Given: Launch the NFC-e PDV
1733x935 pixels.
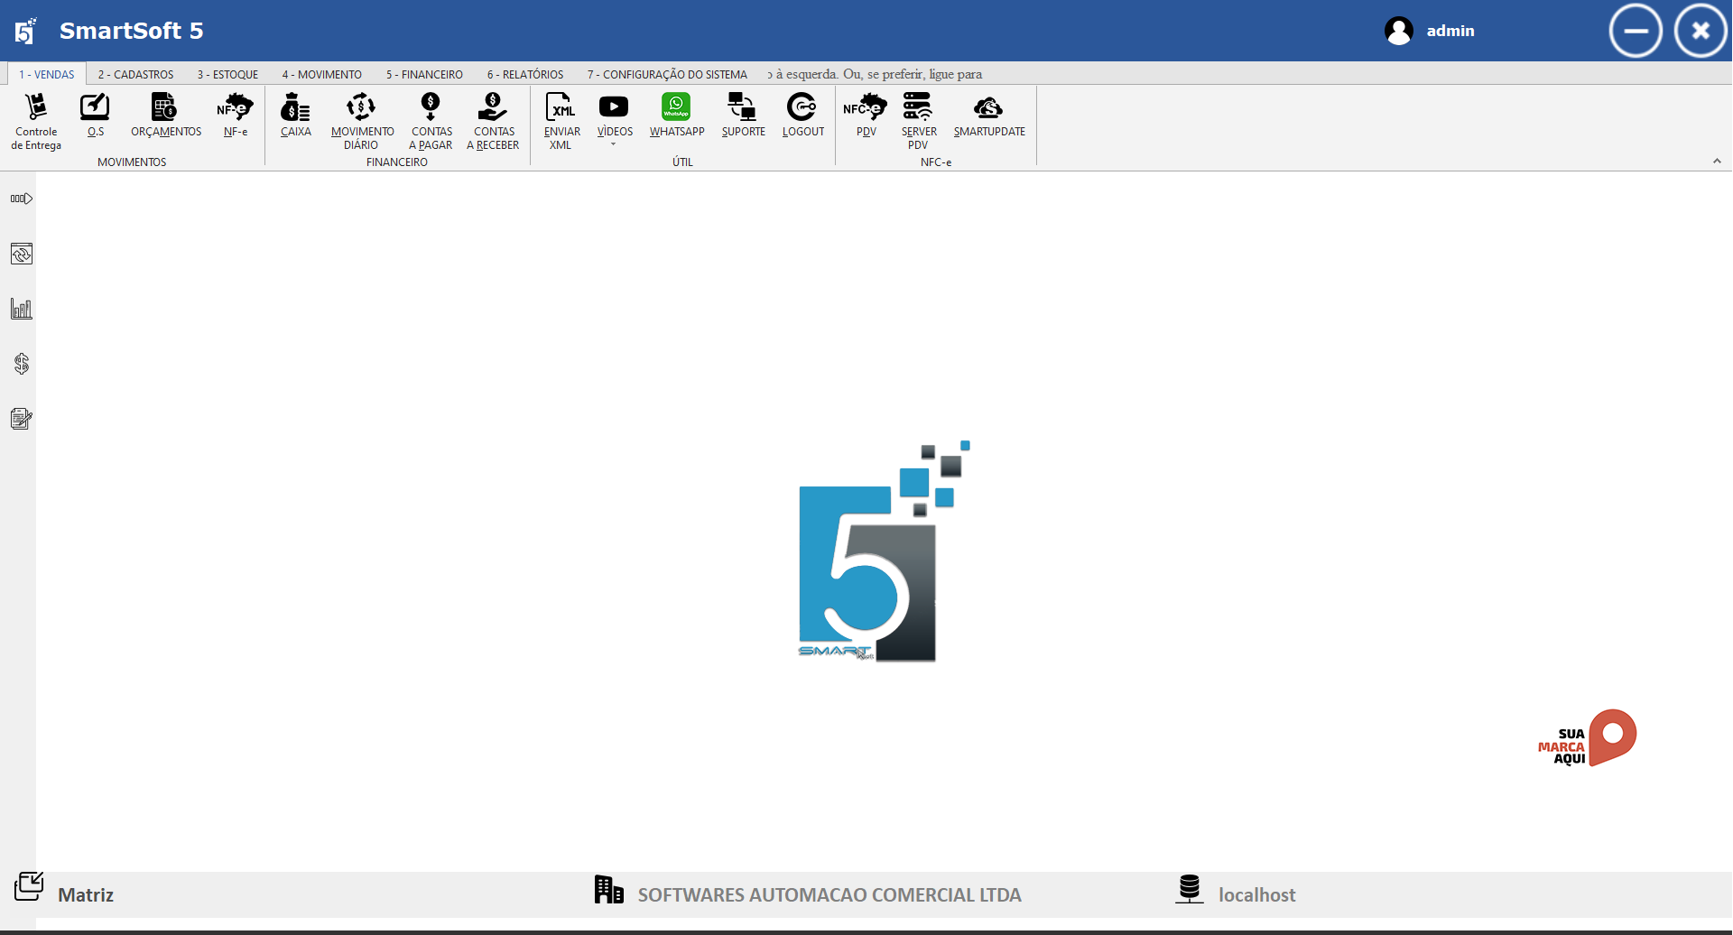Looking at the screenshot, I should click(x=866, y=115).
